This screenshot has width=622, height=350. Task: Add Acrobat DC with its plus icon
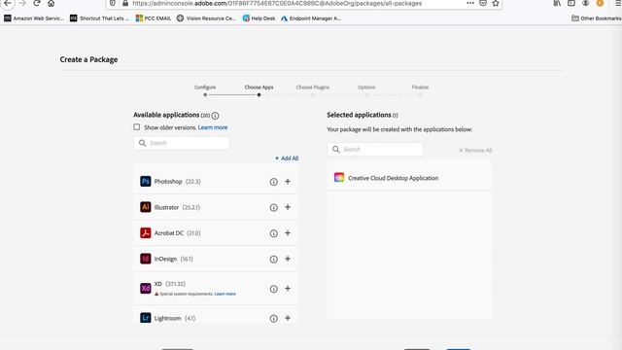(288, 233)
